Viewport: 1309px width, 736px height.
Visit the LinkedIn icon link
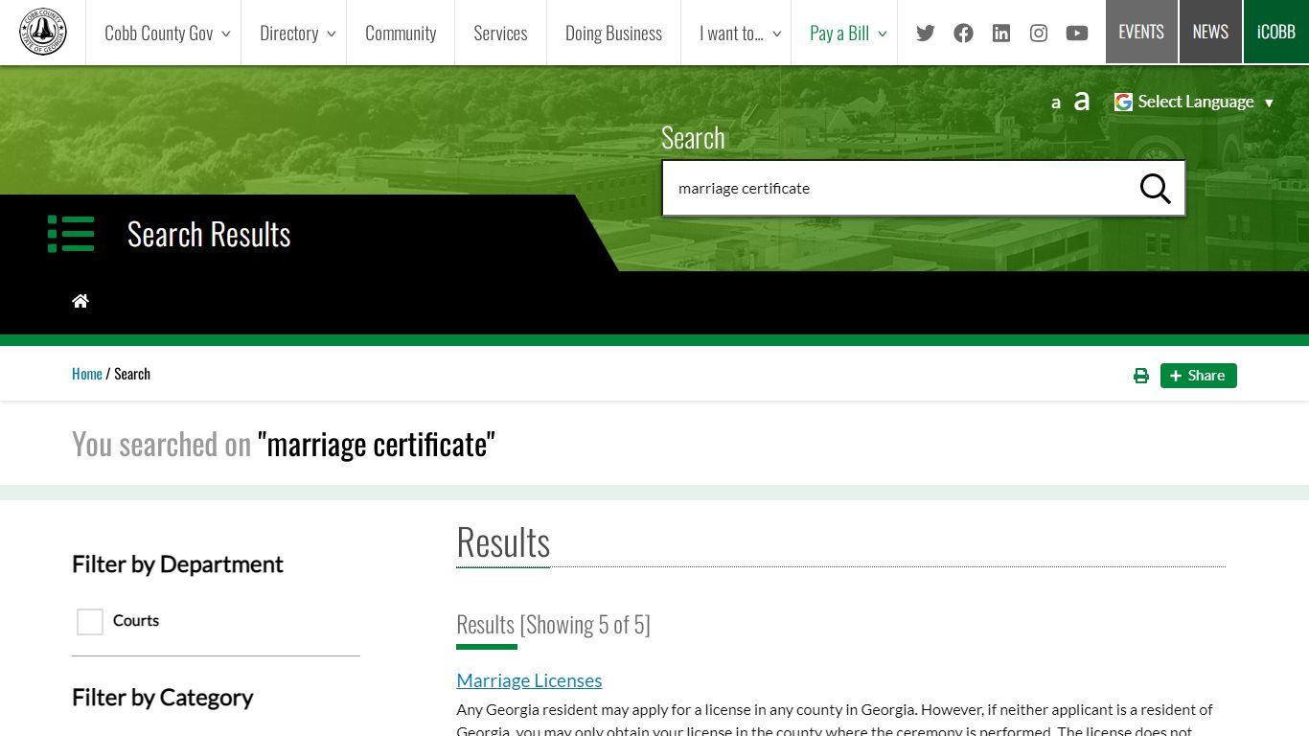[1001, 34]
